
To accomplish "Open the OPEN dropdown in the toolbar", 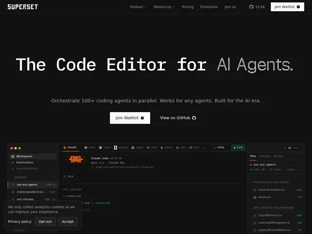I will [220, 148].
